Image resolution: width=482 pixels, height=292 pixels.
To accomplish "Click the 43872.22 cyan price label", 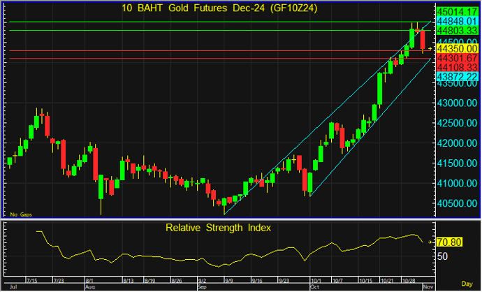I will tap(457, 75).
